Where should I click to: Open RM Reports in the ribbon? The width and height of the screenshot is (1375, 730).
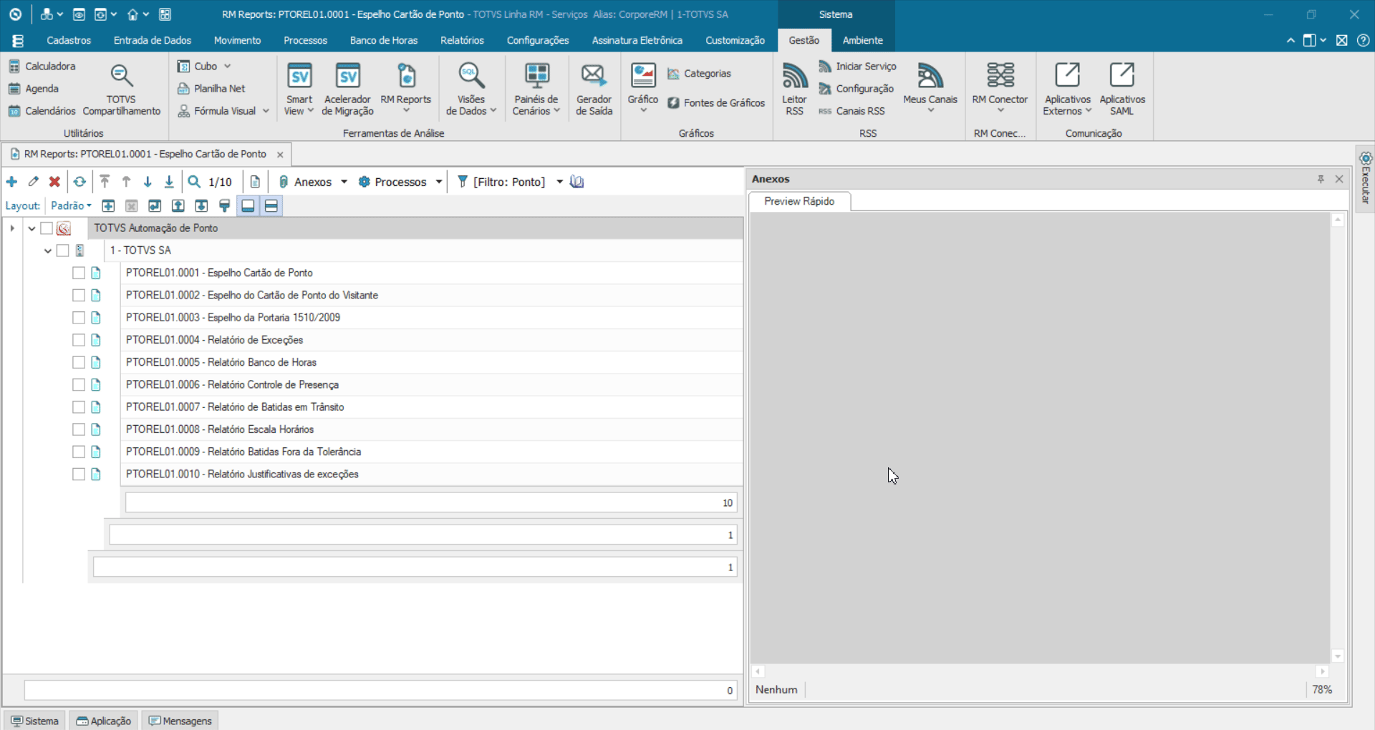[405, 89]
